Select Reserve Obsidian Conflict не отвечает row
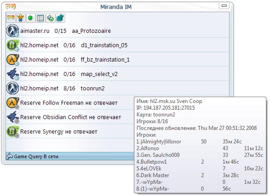The width and height of the screenshot is (270, 196). point(70,117)
